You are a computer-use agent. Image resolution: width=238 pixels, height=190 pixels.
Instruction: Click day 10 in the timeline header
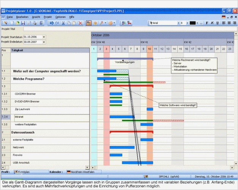coord(150,49)
